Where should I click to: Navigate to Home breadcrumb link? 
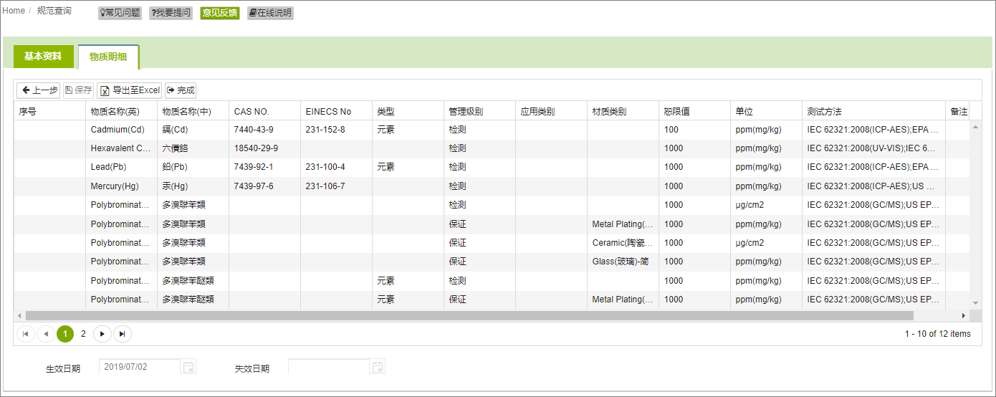(14, 11)
